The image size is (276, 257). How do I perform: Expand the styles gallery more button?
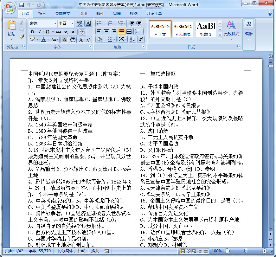click(x=220, y=35)
